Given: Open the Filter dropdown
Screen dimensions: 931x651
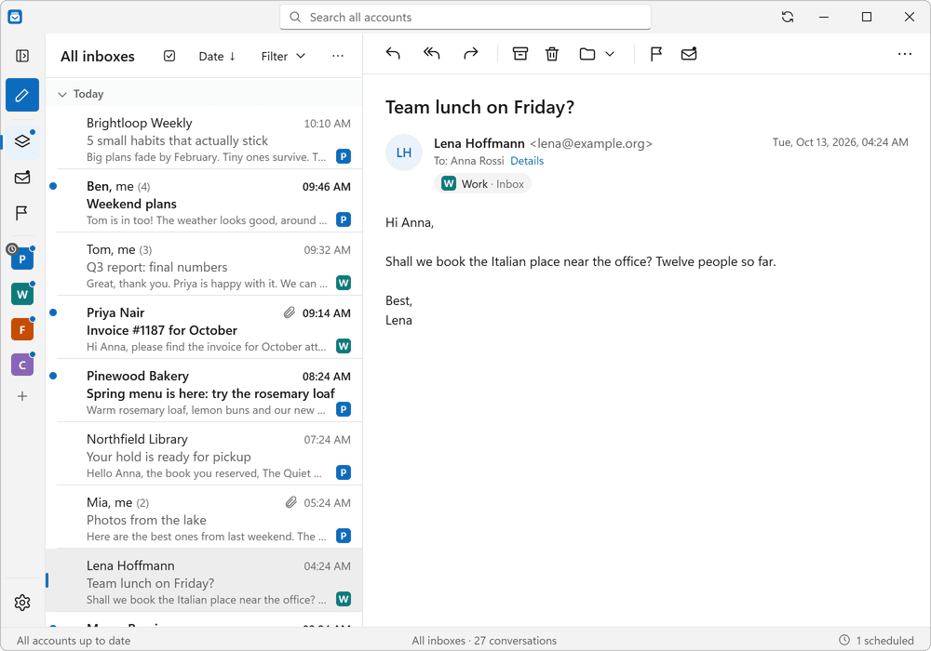Looking at the screenshot, I should click(283, 57).
